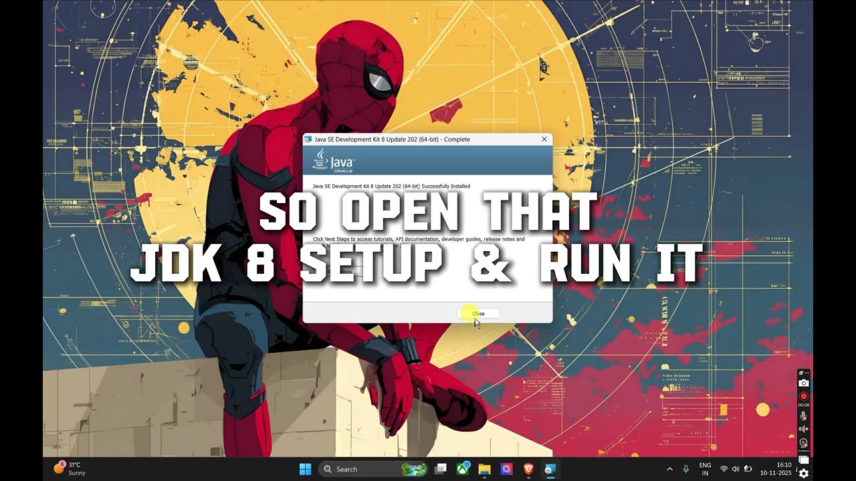Switch the ENG IN input language
This screenshot has height=481, width=856.
705,469
